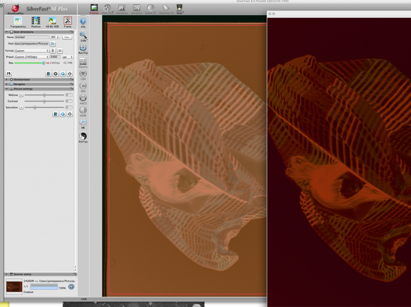Image resolution: width=411 pixels, height=307 pixels.
Task: Close the scanned image preview window
Action: 270,14
